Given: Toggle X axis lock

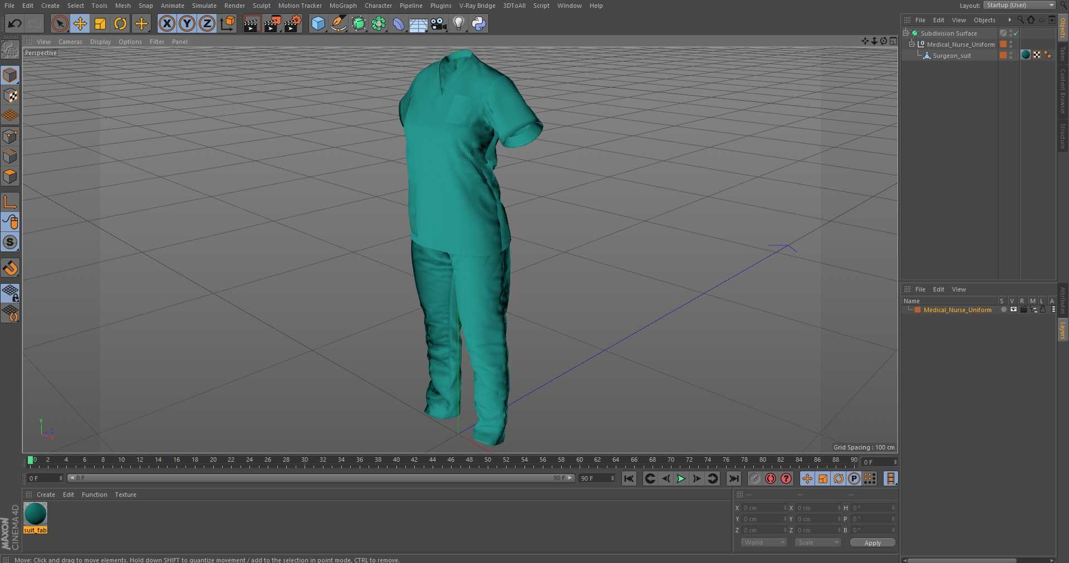Looking at the screenshot, I should 166,23.
